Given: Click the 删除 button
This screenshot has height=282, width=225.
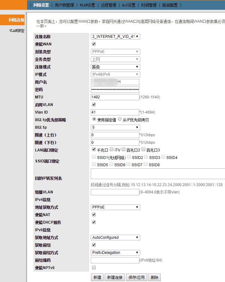Looking at the screenshot, I should pos(154,277).
